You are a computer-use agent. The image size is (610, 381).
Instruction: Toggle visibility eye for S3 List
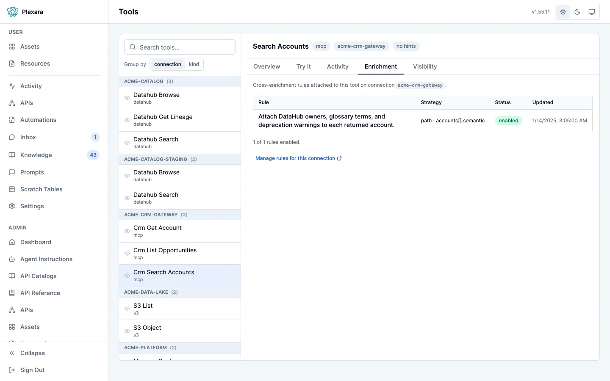tap(127, 309)
